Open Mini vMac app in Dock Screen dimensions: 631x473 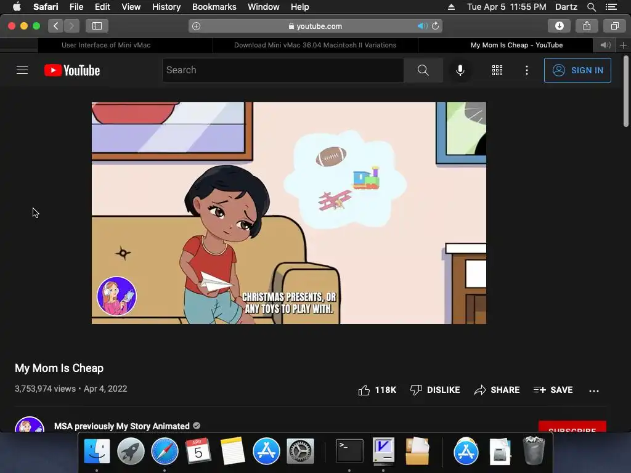(x=383, y=451)
